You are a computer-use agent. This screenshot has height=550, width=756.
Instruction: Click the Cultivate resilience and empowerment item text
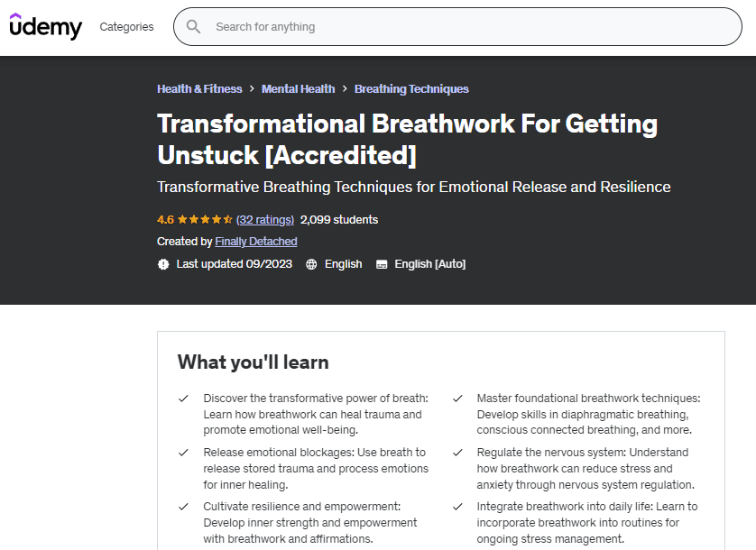310,523
